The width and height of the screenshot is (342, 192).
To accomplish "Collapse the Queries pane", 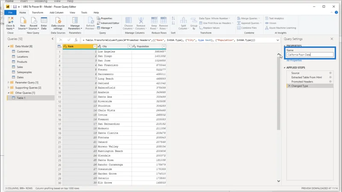I will (52, 39).
